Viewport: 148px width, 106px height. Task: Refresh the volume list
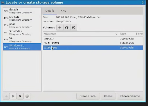(67, 28)
